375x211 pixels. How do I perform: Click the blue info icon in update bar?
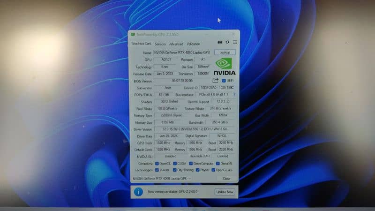pyautogui.click(x=138, y=192)
